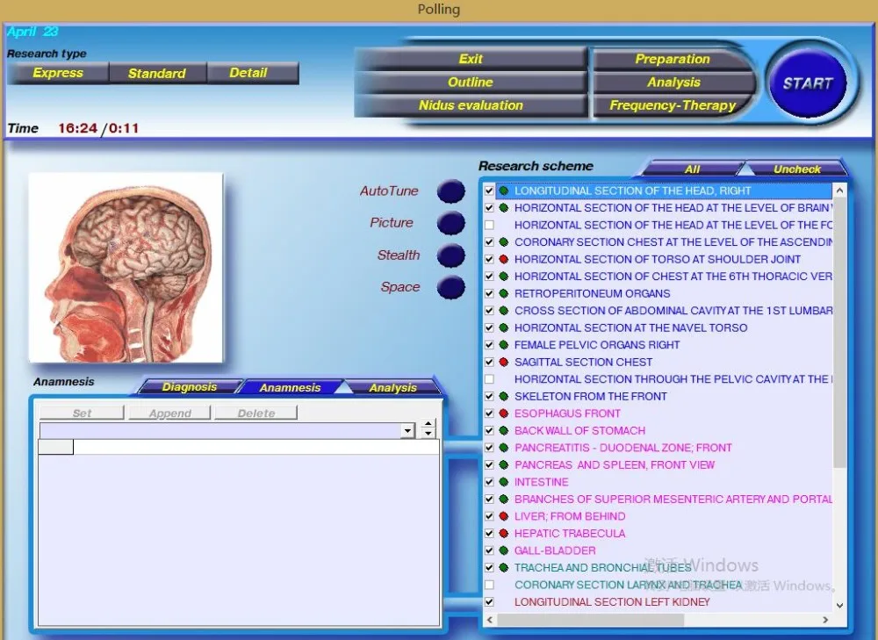Switch to the Diagnosis tab

[189, 387]
